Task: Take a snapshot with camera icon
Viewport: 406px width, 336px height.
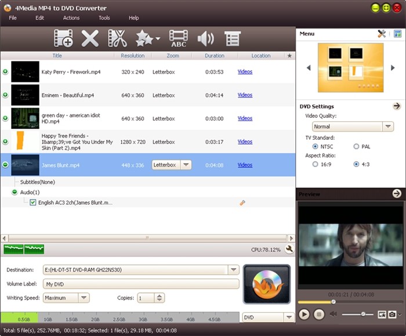Action: [x=392, y=315]
